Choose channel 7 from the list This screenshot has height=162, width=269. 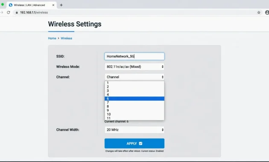(x=134, y=102)
